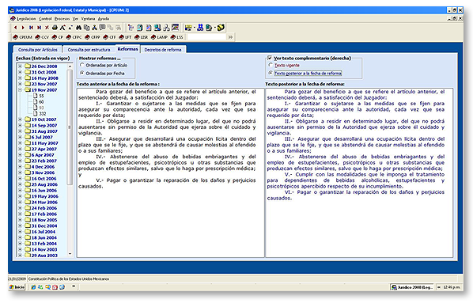The height and width of the screenshot is (307, 473).
Task: Click the magnifier over documents icon
Action: coord(157,28)
